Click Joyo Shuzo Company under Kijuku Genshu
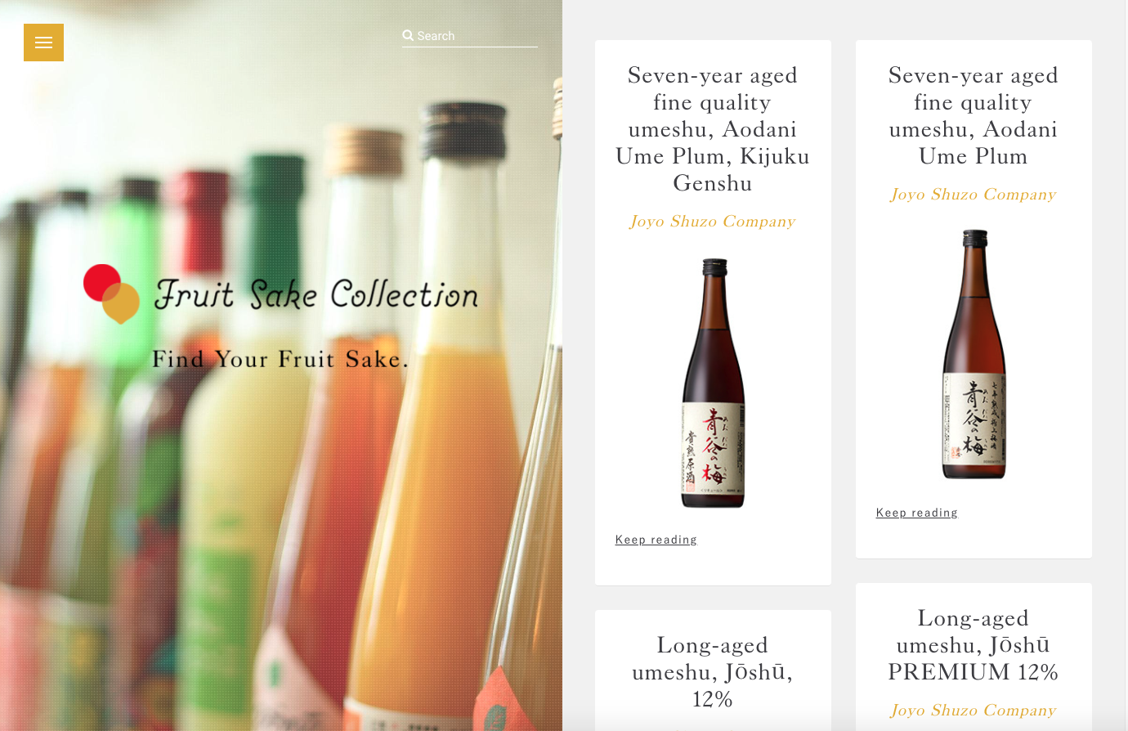This screenshot has width=1128, height=731. tap(713, 221)
